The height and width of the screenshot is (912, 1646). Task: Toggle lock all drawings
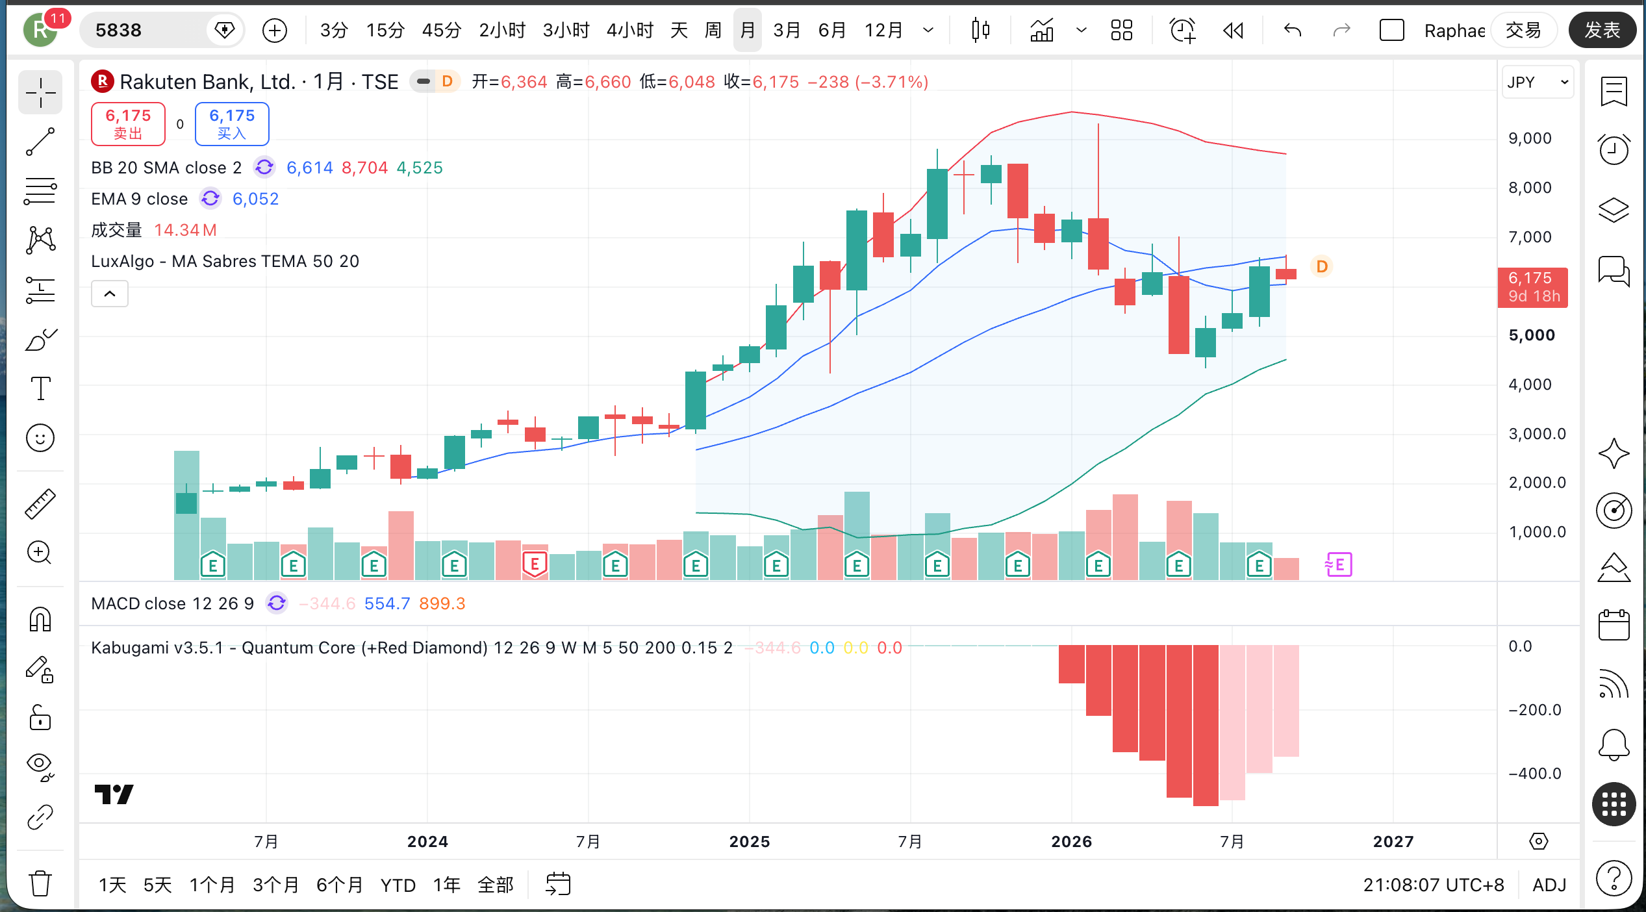[40, 718]
